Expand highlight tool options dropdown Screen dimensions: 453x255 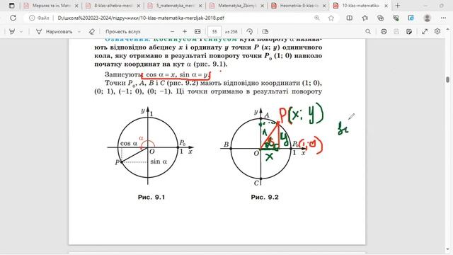21,31
